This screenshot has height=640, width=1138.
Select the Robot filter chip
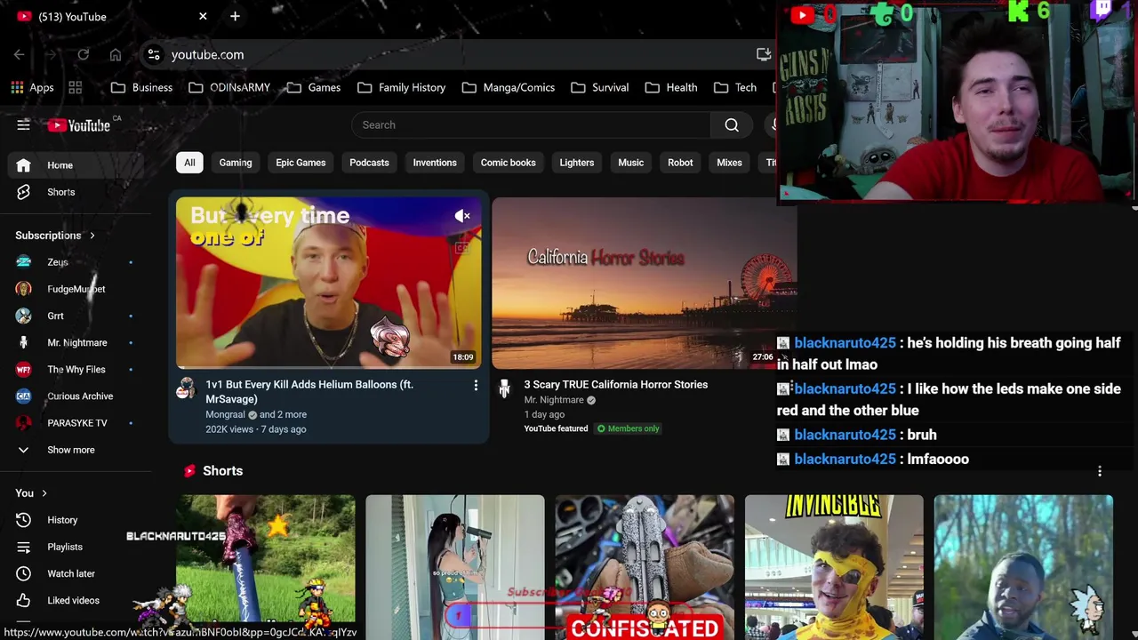[680, 163]
